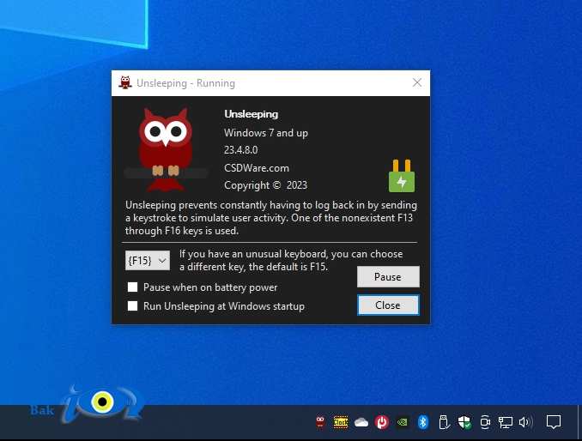The height and width of the screenshot is (441, 582).
Task: Open the yellow Clock tray icon
Action: tap(341, 422)
